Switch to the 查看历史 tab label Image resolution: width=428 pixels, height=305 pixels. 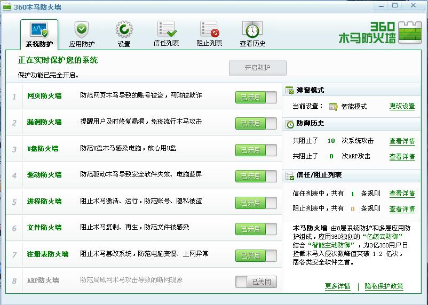252,44
